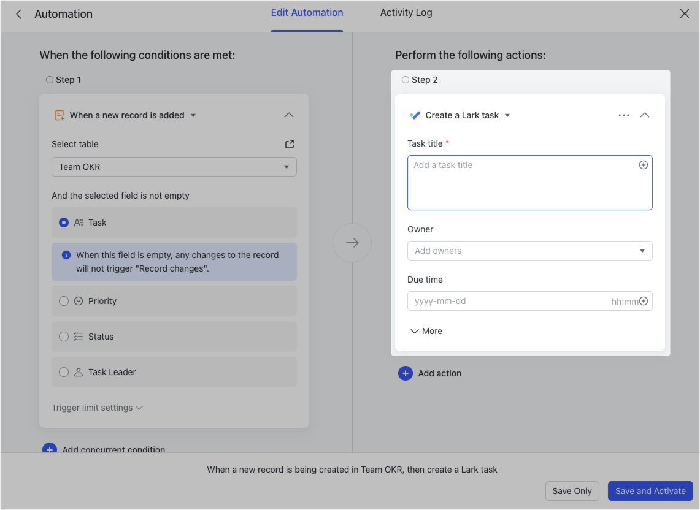Click the automation summary sentence at bottom
Image resolution: width=700 pixels, height=510 pixels.
(352, 470)
